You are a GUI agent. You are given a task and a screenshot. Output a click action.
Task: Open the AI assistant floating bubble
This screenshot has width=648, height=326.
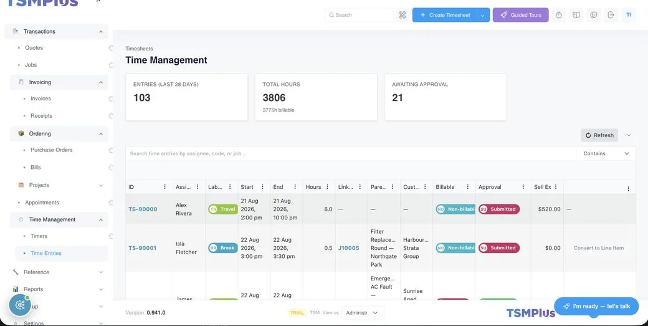20,305
